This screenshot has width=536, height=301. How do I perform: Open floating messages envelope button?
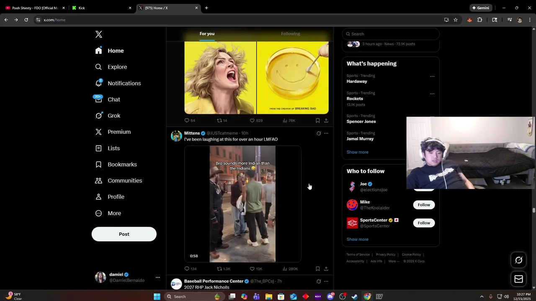pos(518,279)
